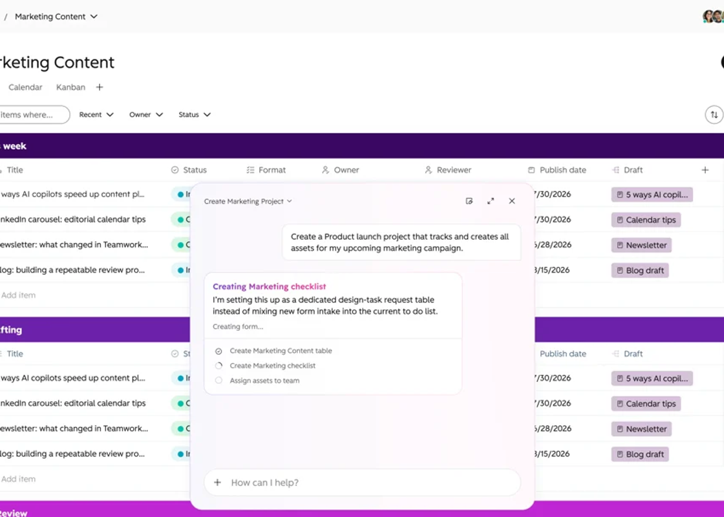Image resolution: width=724 pixels, height=517 pixels.
Task: Expand the assistant panel to fullscreen
Action: [491, 201]
